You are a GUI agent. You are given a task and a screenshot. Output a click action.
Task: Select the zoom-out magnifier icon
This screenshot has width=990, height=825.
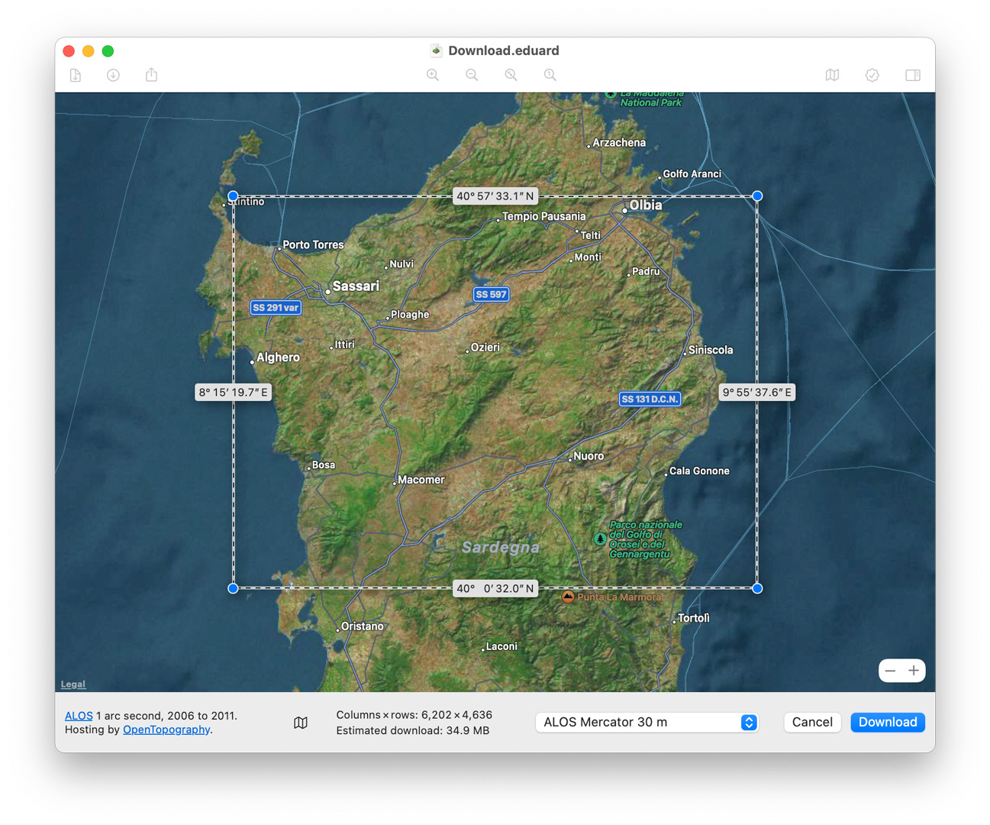coord(472,75)
